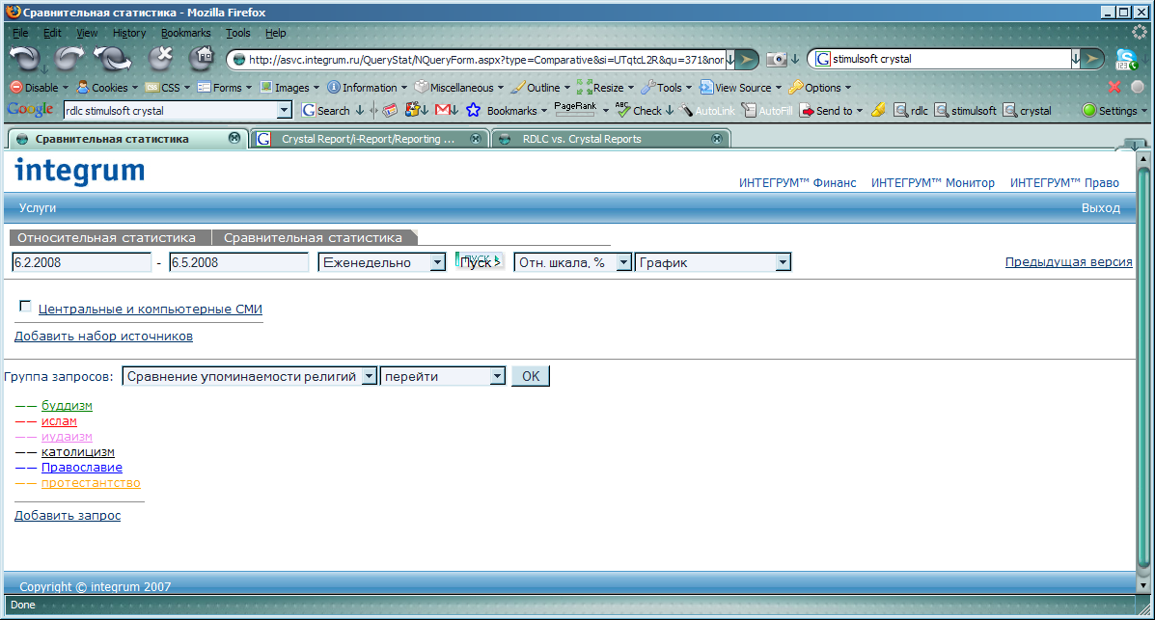The height and width of the screenshot is (620, 1155).
Task: Click Google toolbar Search button
Action: [325, 111]
